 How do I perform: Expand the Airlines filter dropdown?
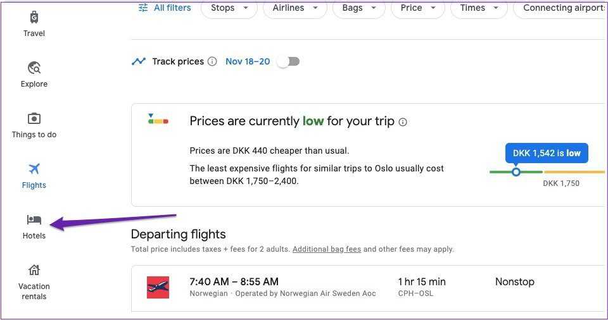pos(294,8)
